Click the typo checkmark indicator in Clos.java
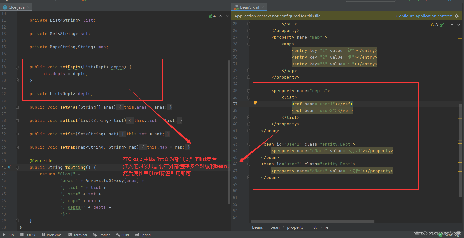The image size is (464, 238). [212, 16]
